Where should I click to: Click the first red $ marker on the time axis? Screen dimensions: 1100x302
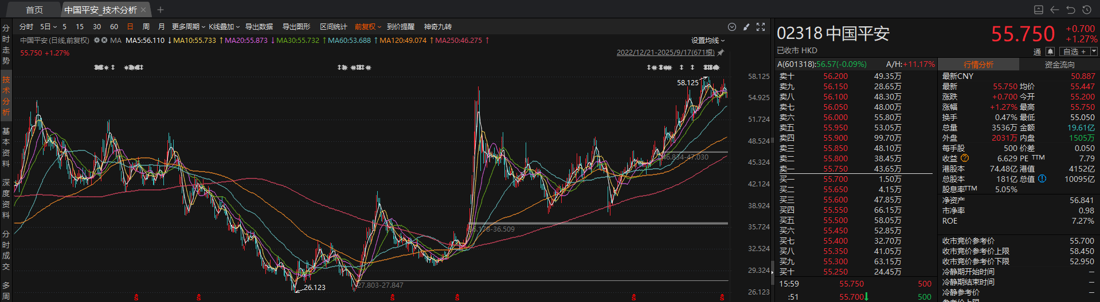point(136,297)
